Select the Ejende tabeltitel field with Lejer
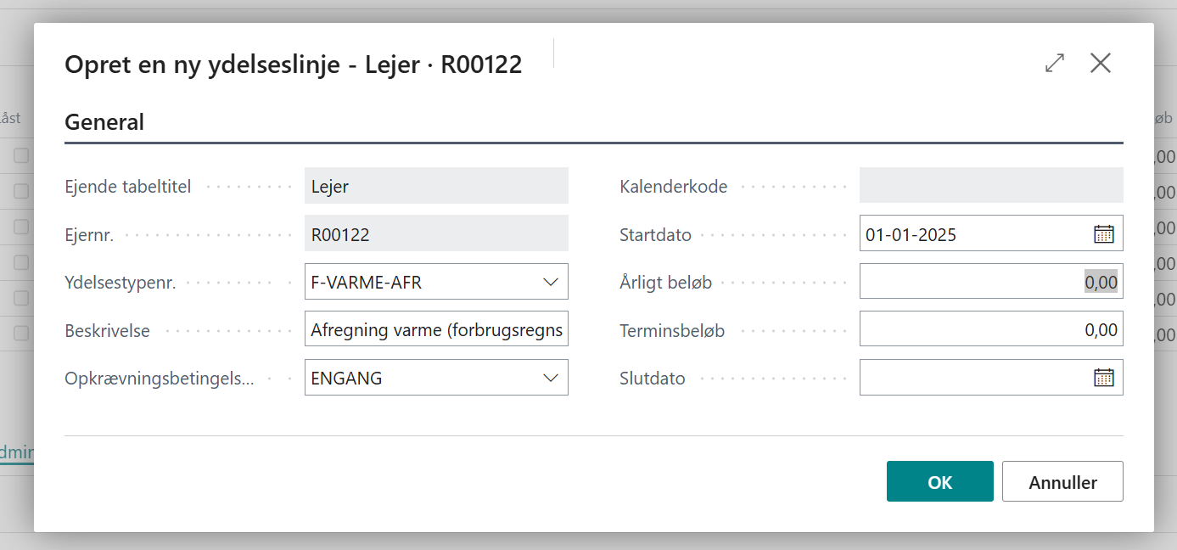This screenshot has height=550, width=1177. tap(436, 186)
